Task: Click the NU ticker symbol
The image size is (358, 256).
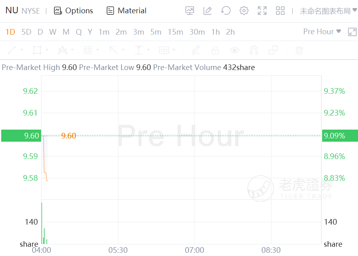Action: tap(12, 10)
